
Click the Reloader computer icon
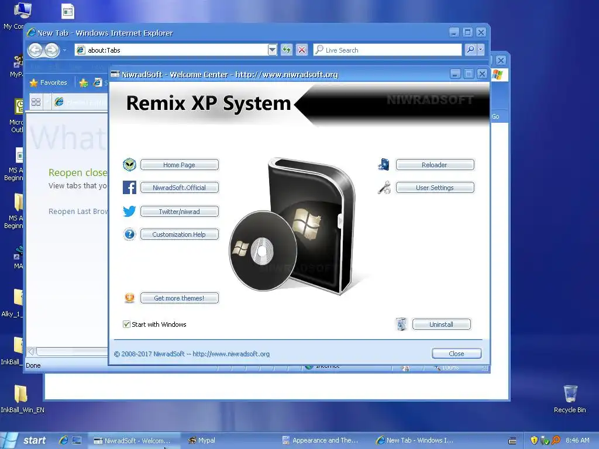click(384, 164)
